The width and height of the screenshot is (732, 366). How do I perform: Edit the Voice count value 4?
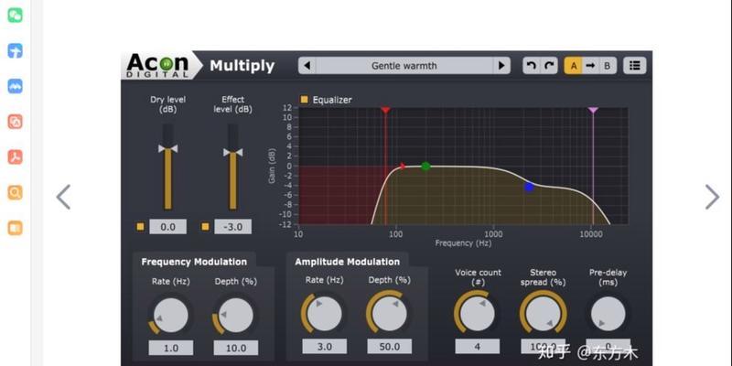pyautogui.click(x=477, y=347)
